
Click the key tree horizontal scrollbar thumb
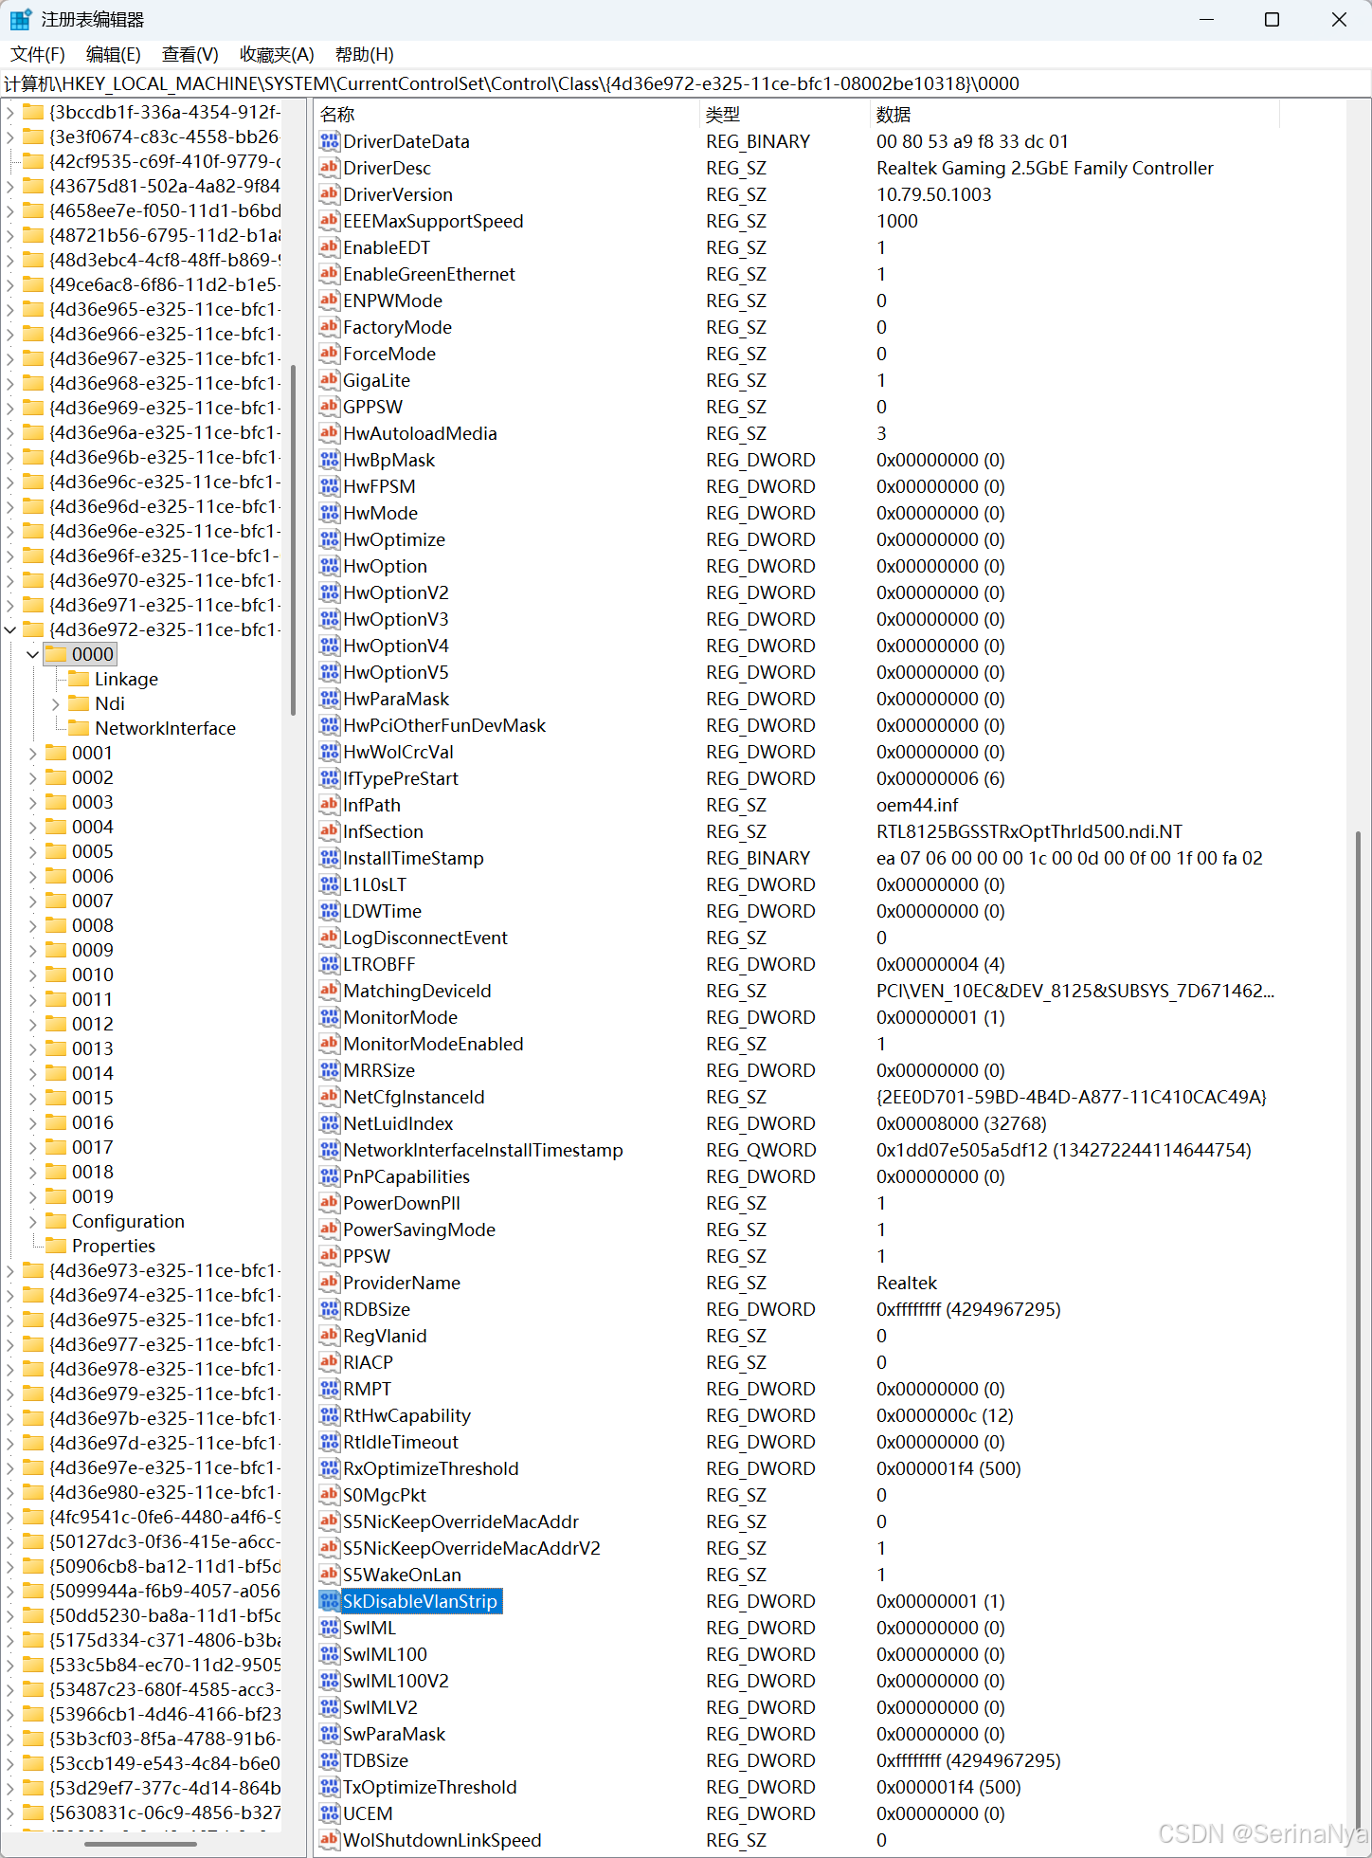coord(140,1845)
